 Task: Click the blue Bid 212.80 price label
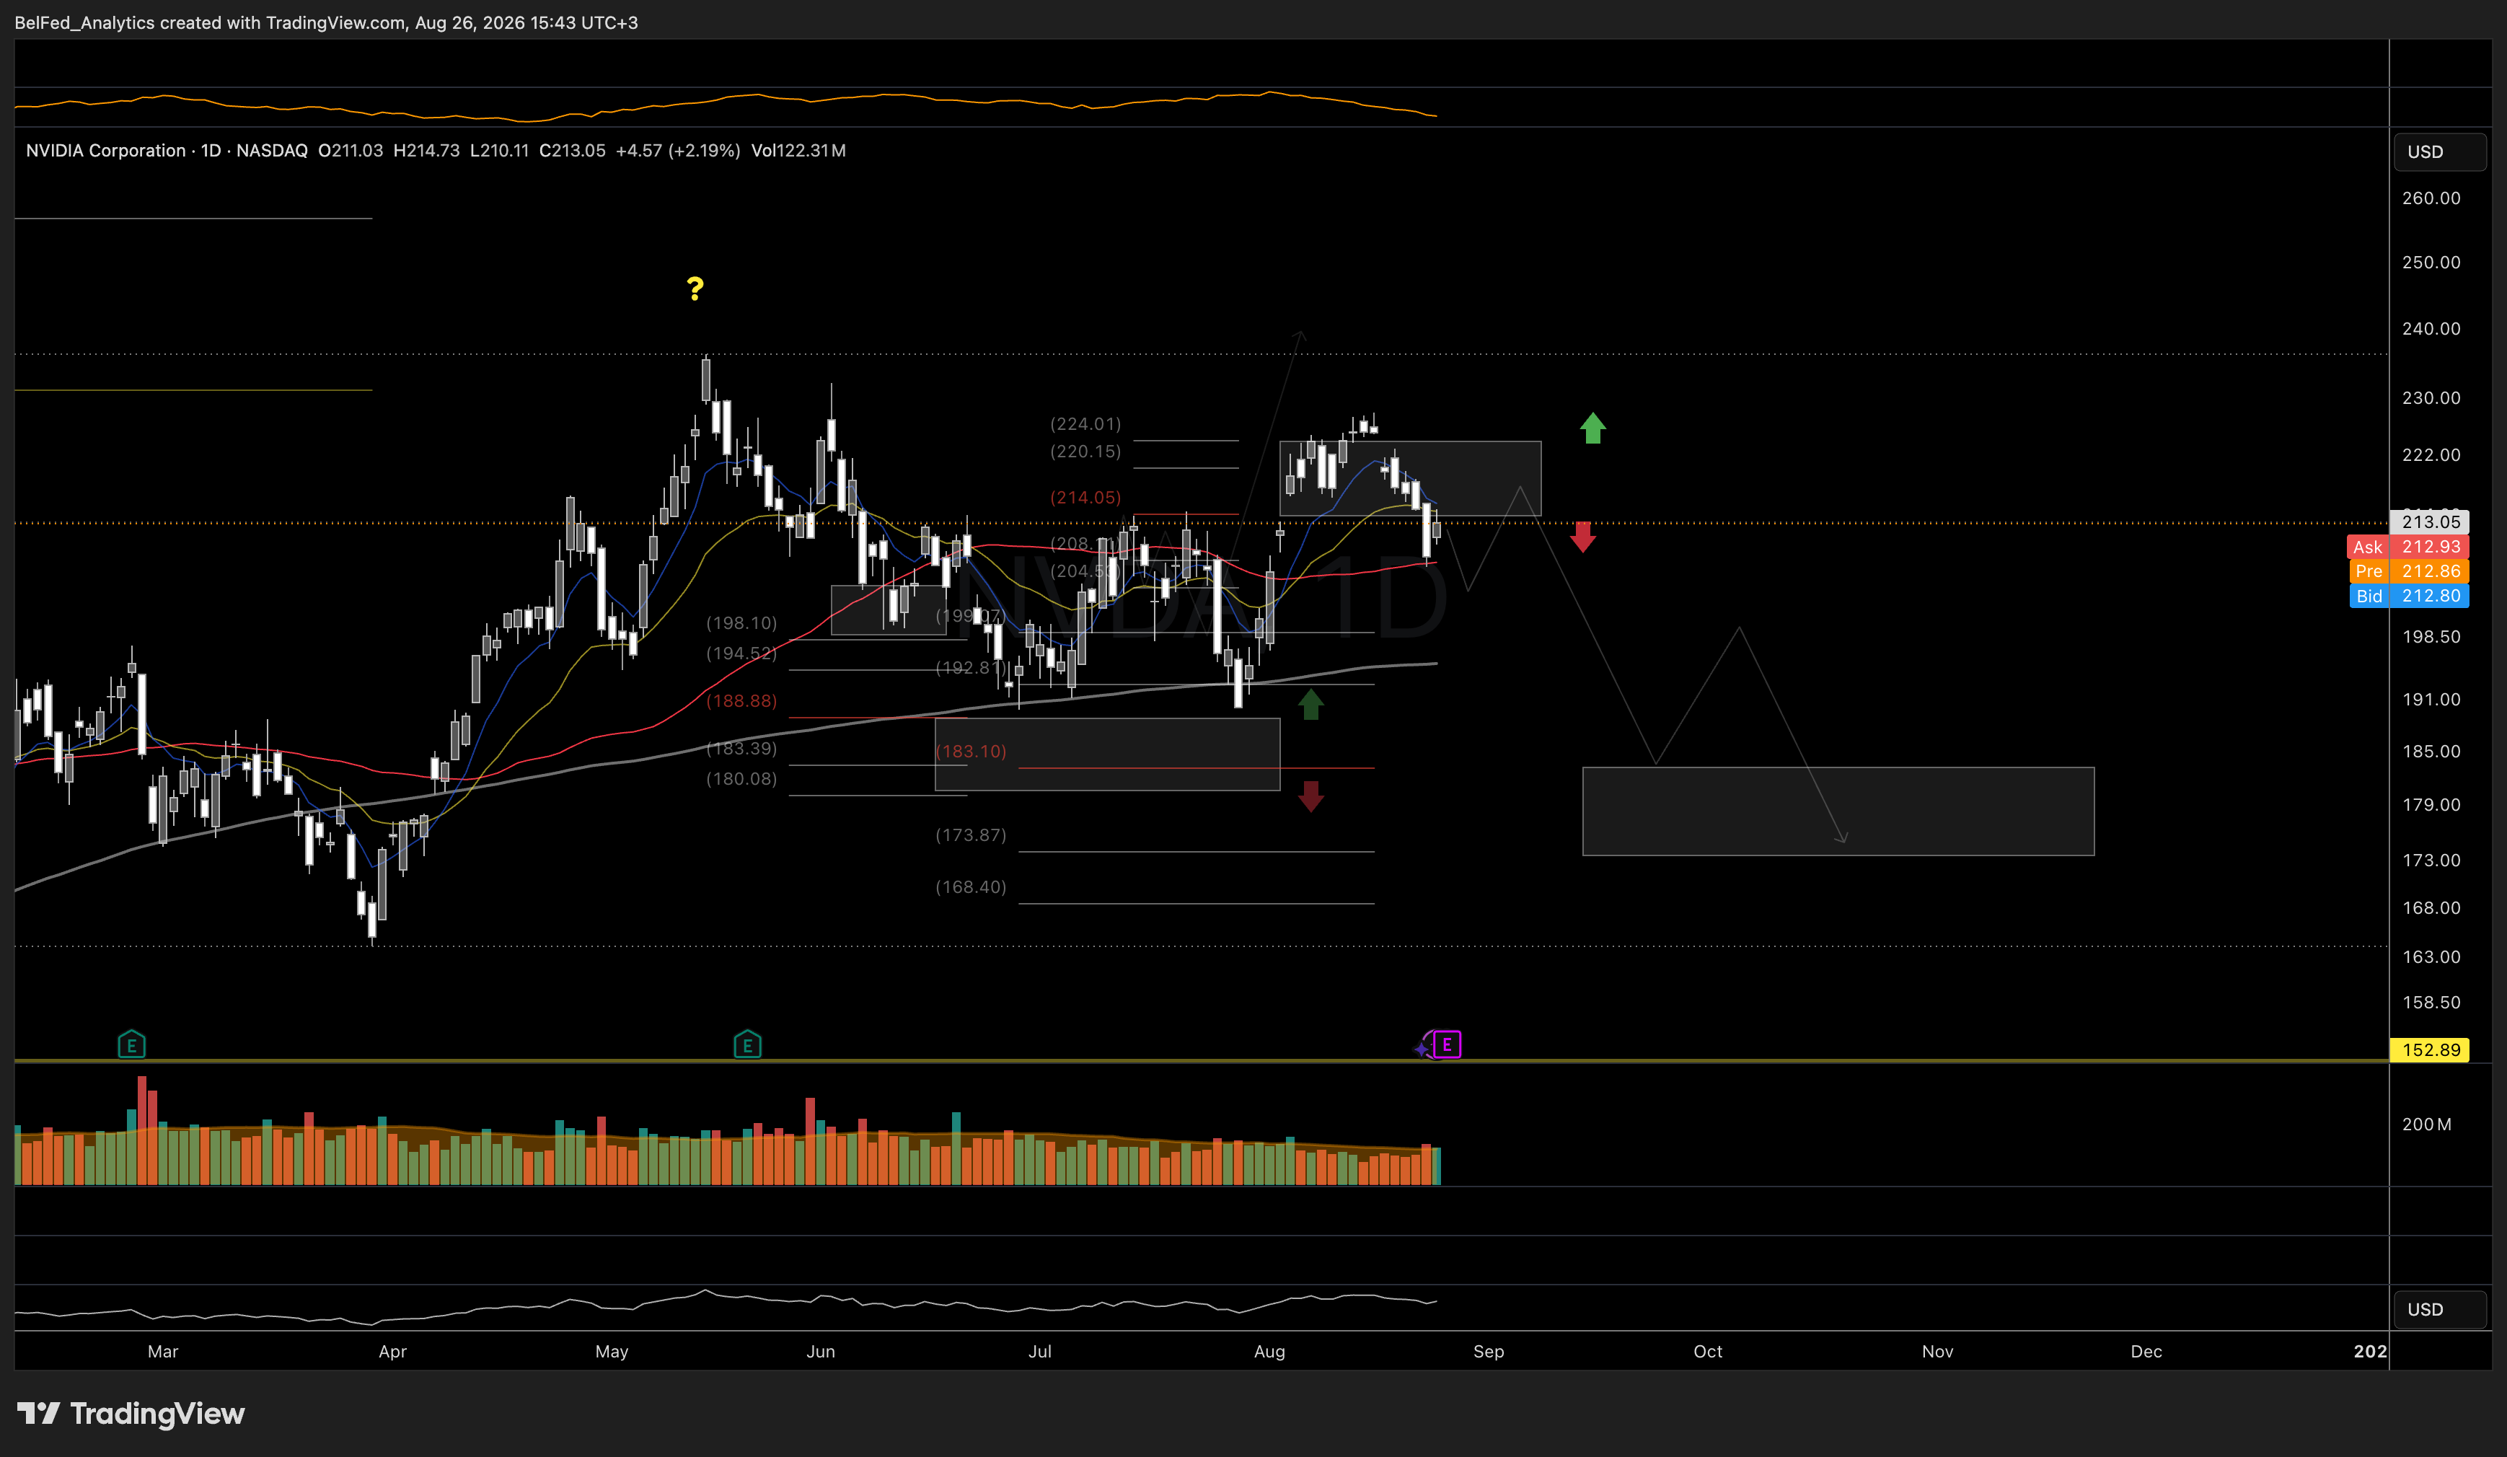point(2408,596)
